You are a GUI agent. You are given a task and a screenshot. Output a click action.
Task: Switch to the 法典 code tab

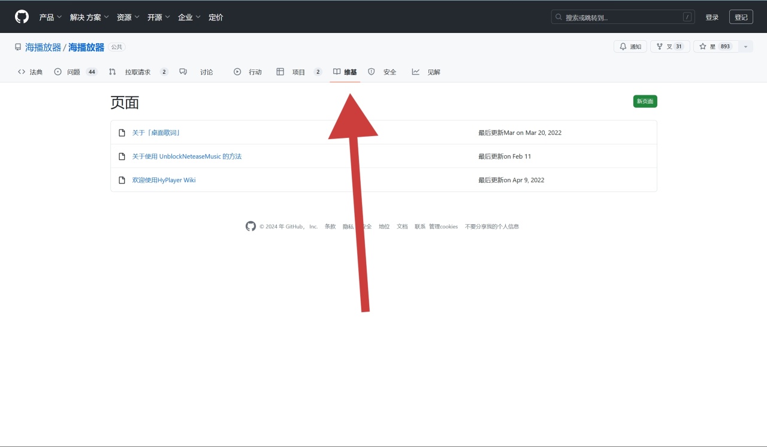(30, 72)
